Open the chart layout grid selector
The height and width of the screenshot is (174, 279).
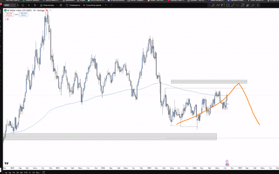tap(61, 5)
